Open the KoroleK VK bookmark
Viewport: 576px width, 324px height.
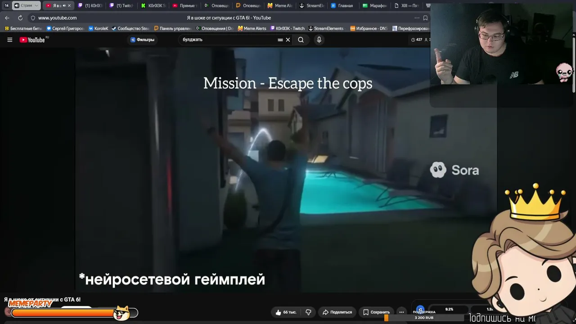(x=99, y=28)
